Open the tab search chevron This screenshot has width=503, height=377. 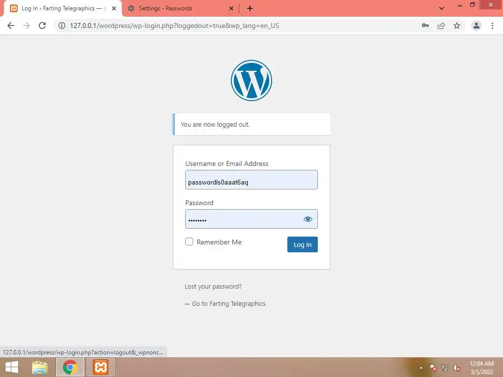442,8
